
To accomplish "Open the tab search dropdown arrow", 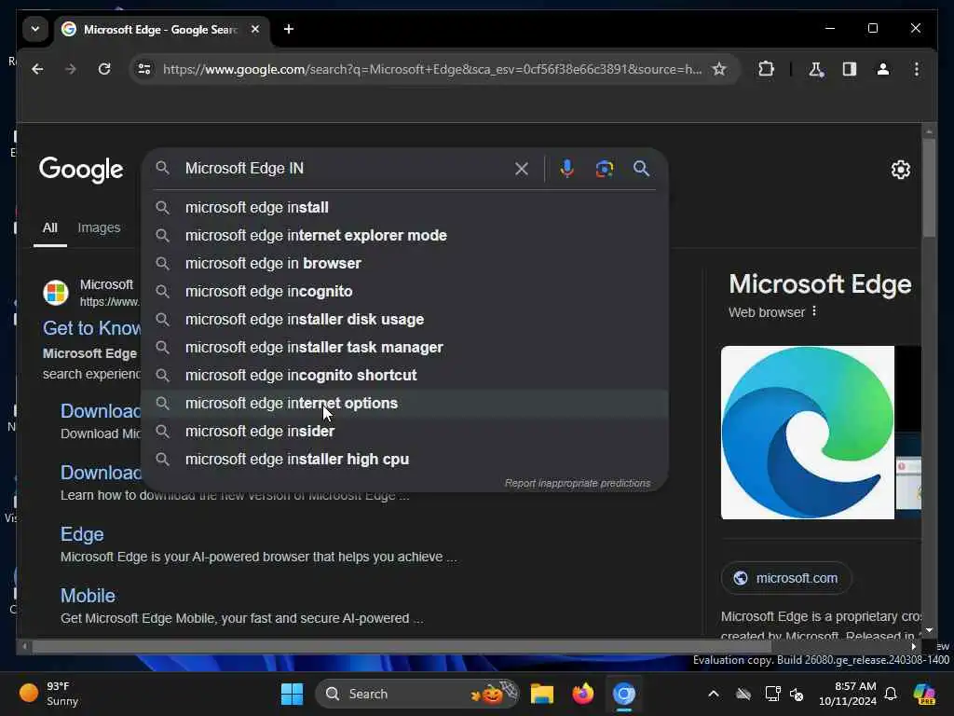I will (35, 29).
